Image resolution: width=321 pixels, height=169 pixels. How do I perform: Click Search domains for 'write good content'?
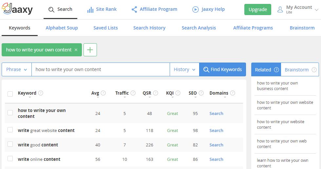[216, 145]
